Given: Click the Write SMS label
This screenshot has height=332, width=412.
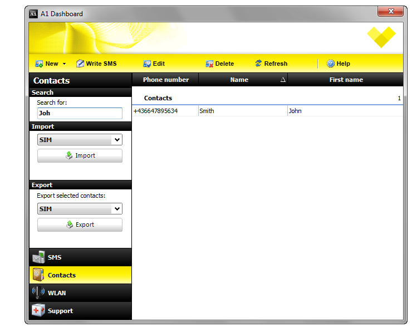Looking at the screenshot, I should tap(101, 64).
